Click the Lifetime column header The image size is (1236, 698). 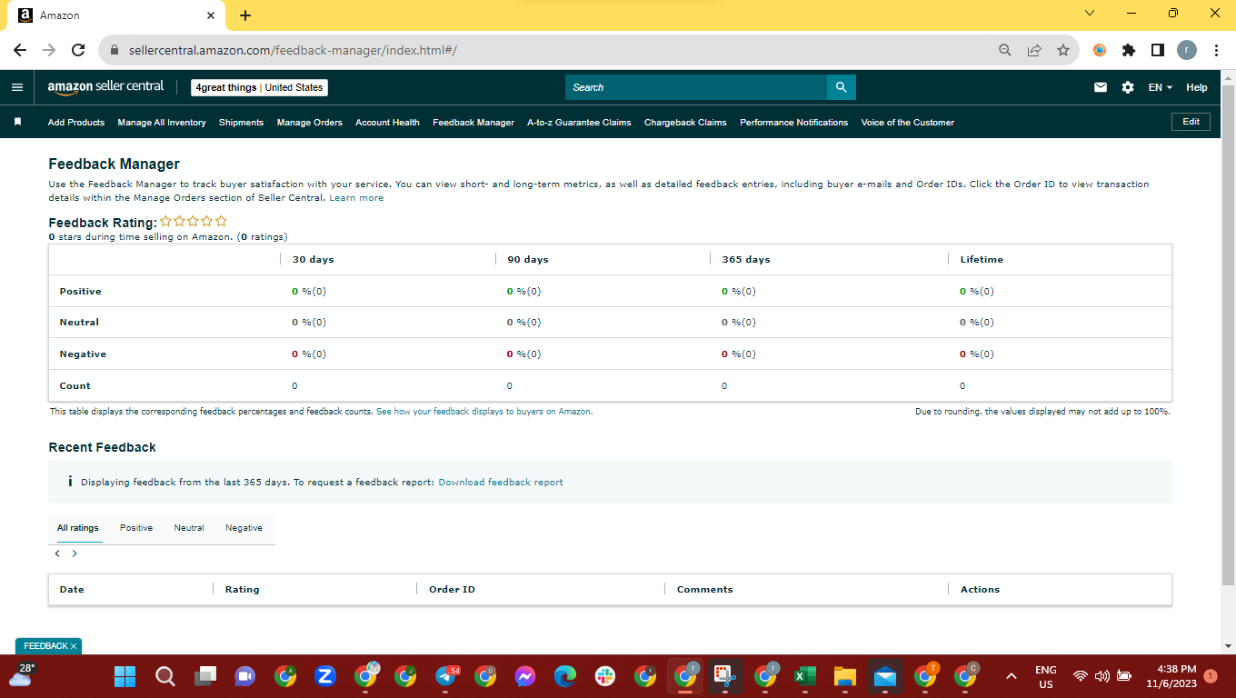coord(982,260)
